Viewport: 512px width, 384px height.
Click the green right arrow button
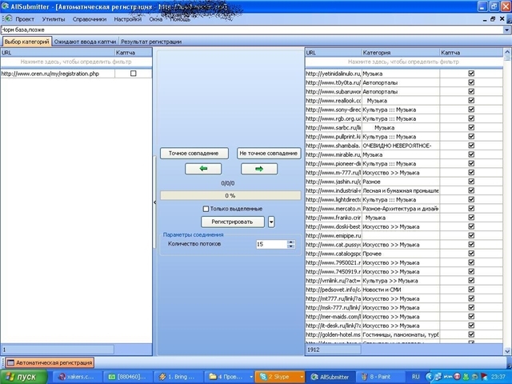pos(259,169)
